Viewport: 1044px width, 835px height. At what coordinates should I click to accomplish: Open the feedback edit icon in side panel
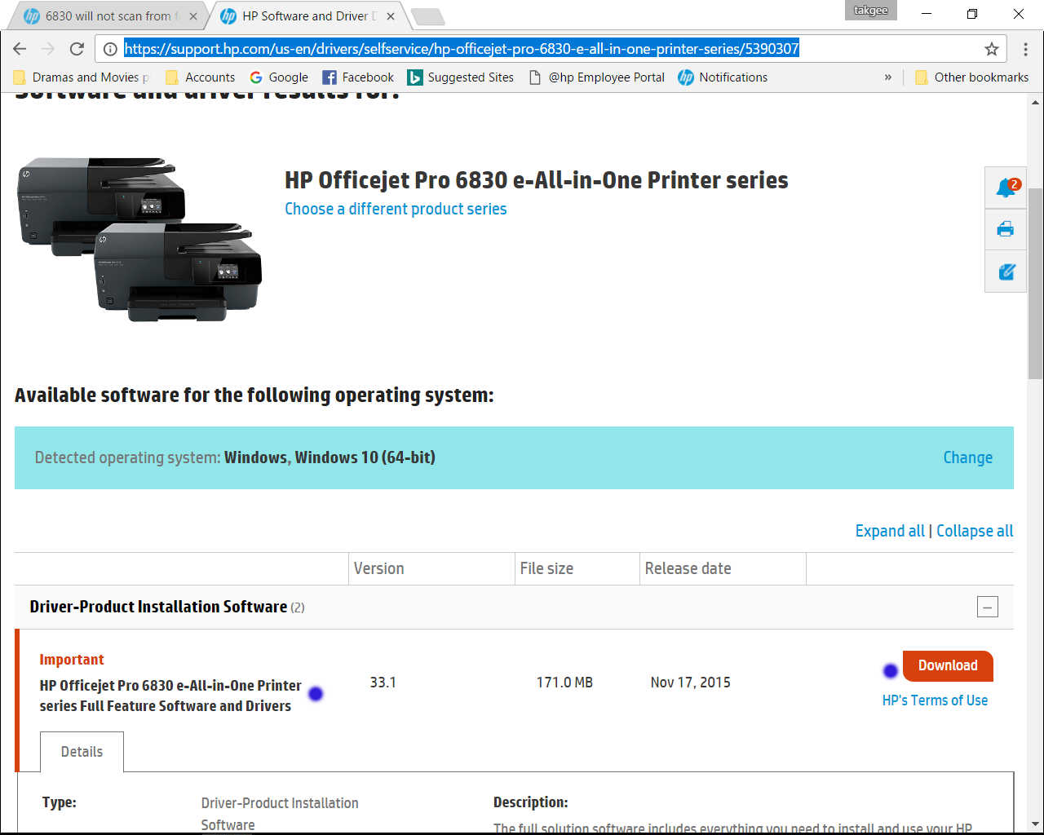1006,272
